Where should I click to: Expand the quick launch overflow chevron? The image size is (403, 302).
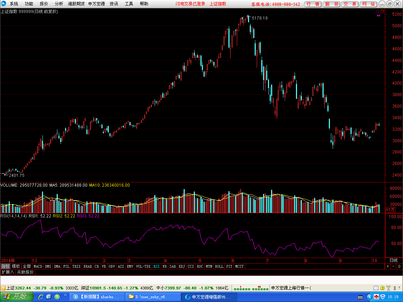point(65,295)
